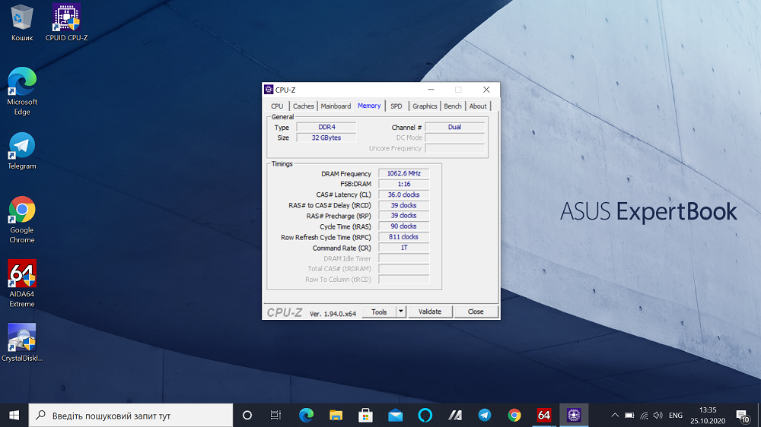Click DRAM Frequency value 1062.6 MHz
The width and height of the screenshot is (761, 427).
click(404, 173)
